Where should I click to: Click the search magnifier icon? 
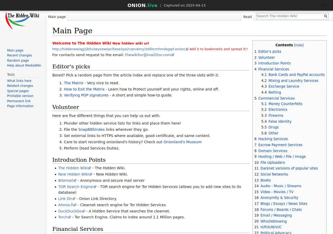coord(325,16)
